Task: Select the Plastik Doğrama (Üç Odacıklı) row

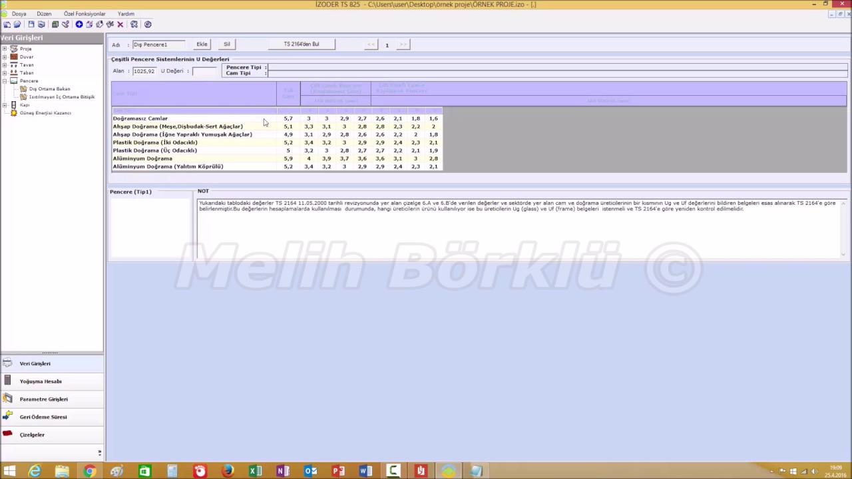Action: click(277, 150)
